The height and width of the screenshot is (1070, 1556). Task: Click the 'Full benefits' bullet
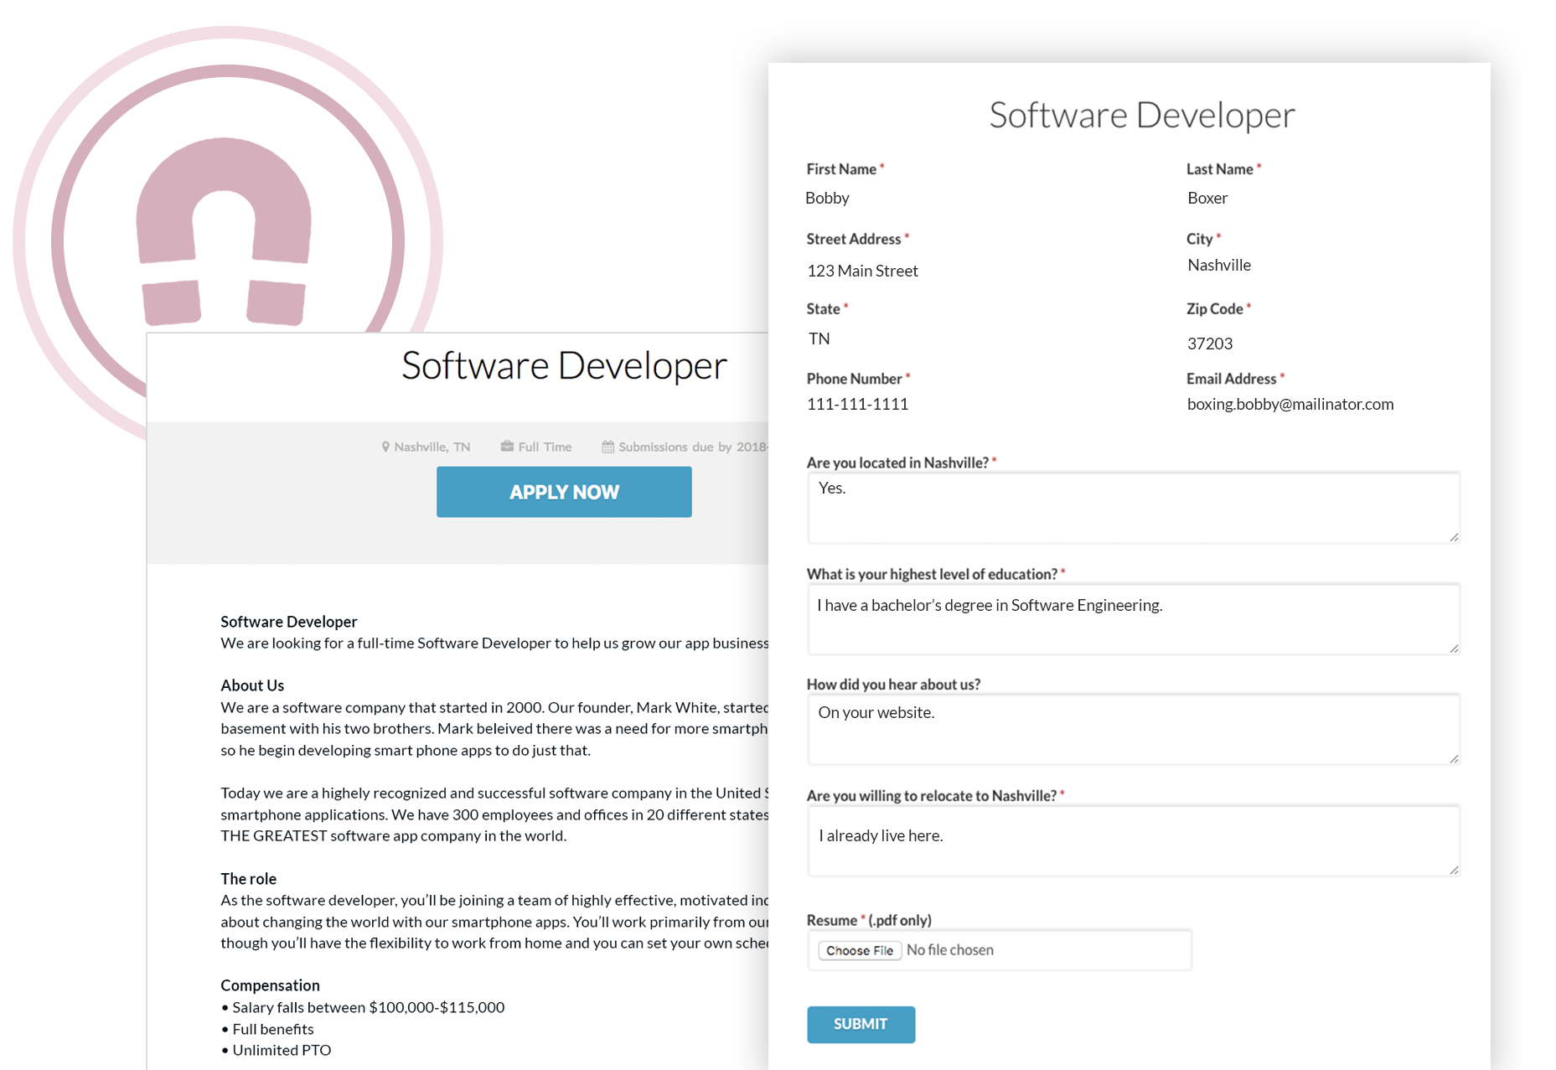(267, 1029)
